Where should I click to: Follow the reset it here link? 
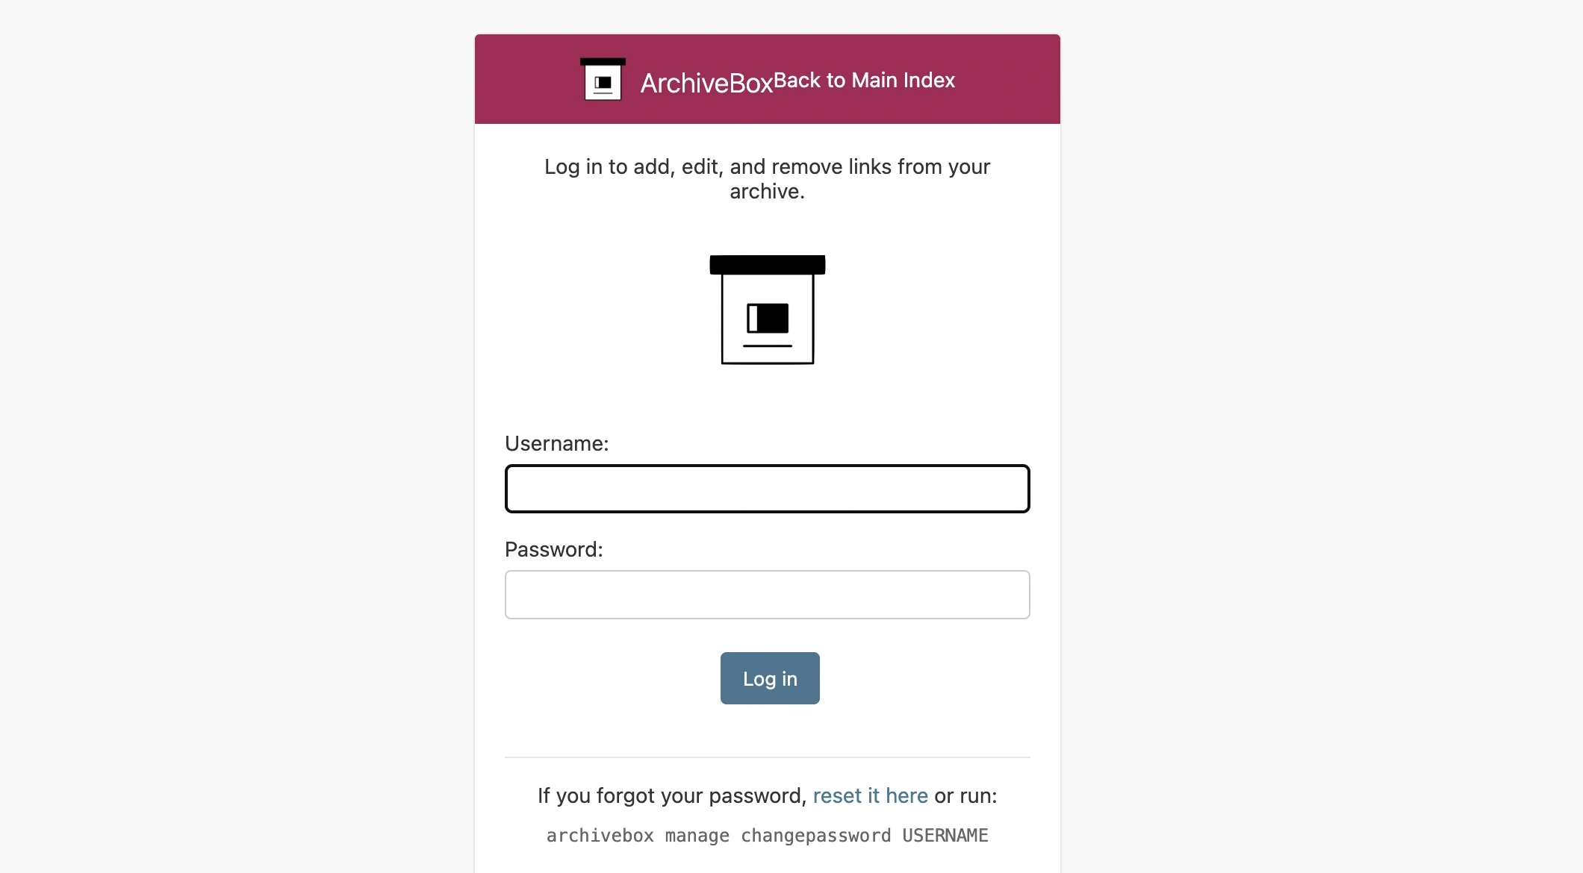click(x=871, y=795)
